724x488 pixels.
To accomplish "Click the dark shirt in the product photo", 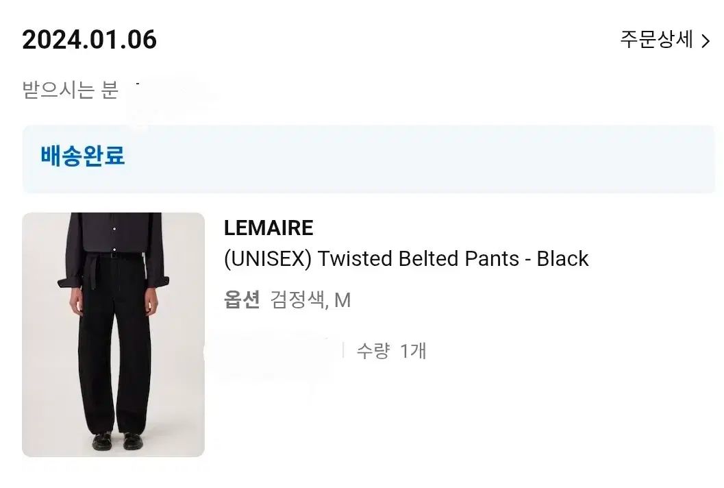I will pos(113,240).
